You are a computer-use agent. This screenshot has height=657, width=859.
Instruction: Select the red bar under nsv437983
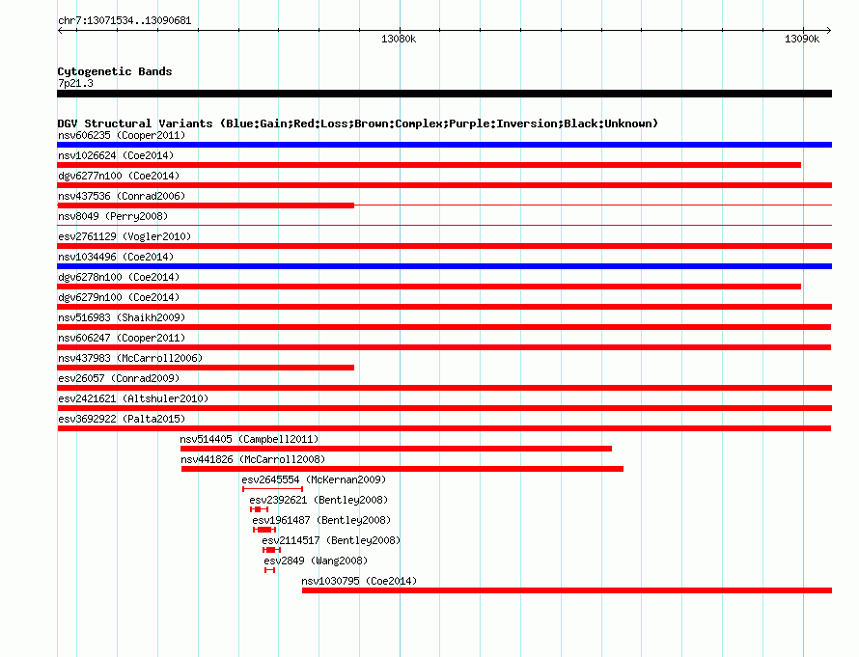(x=206, y=368)
